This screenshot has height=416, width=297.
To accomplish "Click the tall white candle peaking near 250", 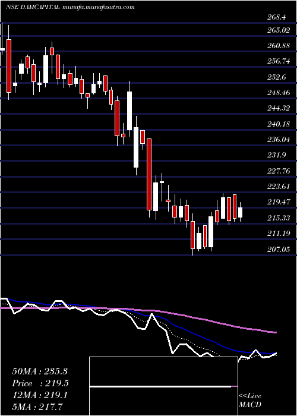I will [x=129, y=111].
